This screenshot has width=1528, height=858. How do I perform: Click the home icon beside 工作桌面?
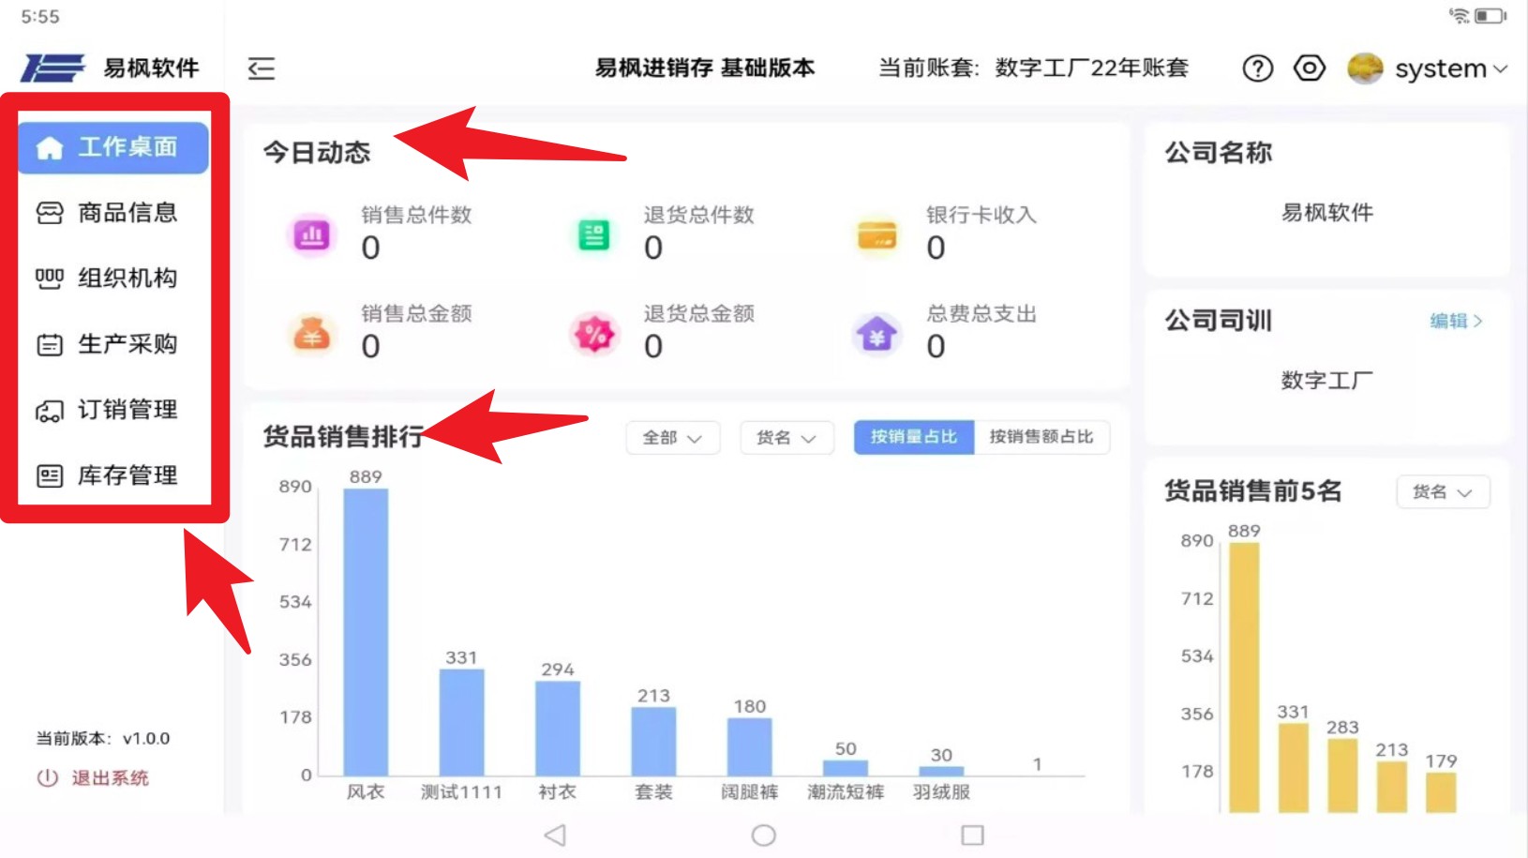tap(50, 147)
